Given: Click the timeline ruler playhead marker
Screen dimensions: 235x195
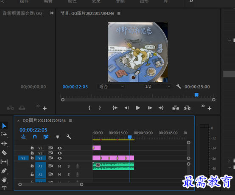Looking at the screenshot, I should click(x=130, y=137).
